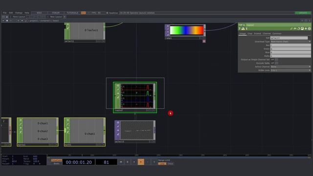
Task: Open the Dialogs menu
Action: tap(19, 13)
